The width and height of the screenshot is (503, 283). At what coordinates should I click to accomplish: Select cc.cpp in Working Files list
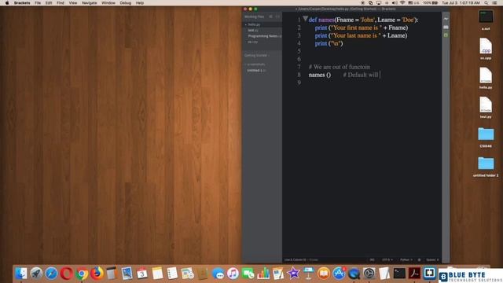point(253,42)
